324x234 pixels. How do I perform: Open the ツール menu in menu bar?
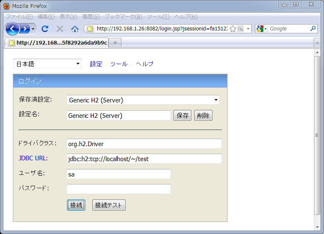158,17
